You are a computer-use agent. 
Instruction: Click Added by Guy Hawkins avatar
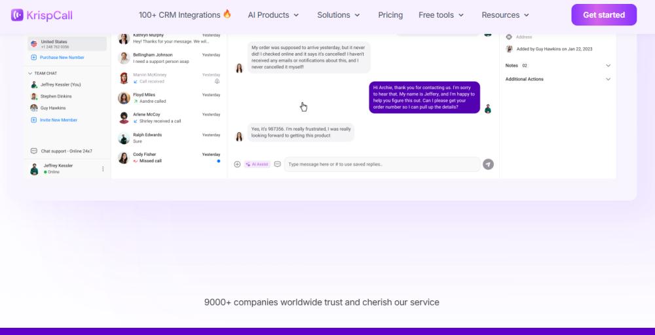[509, 49]
